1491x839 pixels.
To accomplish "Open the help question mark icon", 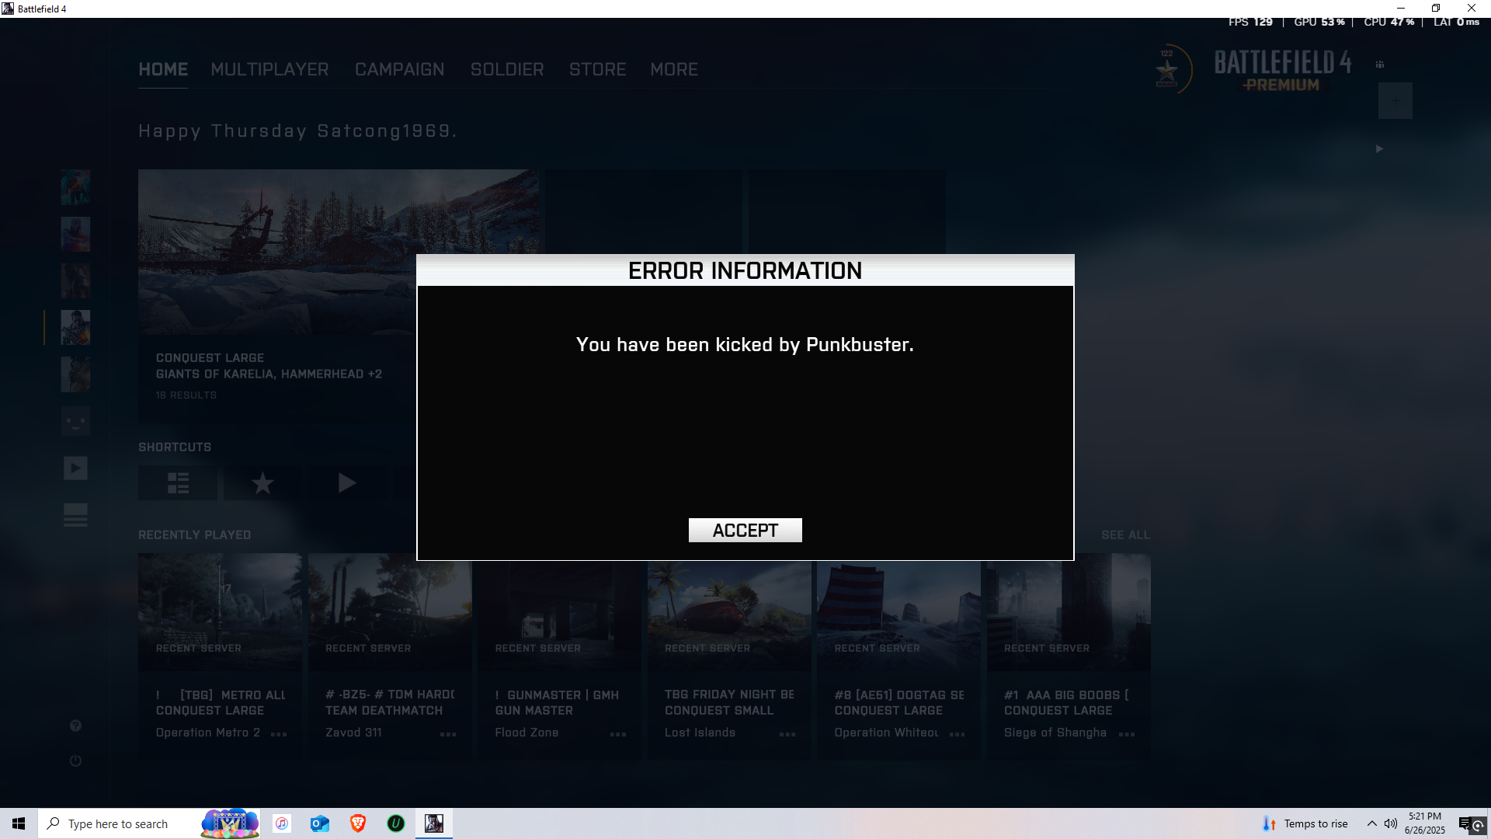I will click(x=75, y=726).
